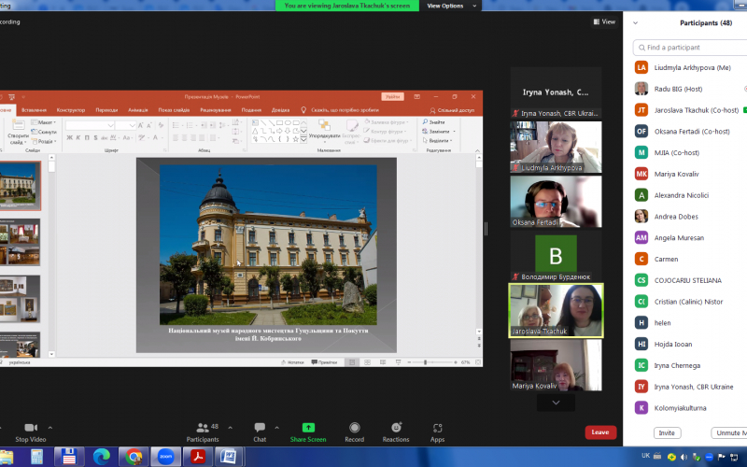Viewport: 747px width, 467px height.
Task: Open the Виділити select dropdown
Action: tap(438, 141)
